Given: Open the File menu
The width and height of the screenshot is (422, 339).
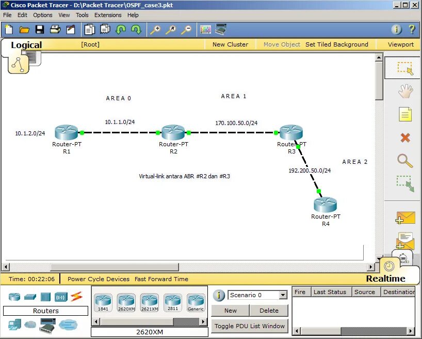Looking at the screenshot, I should click(x=7, y=15).
